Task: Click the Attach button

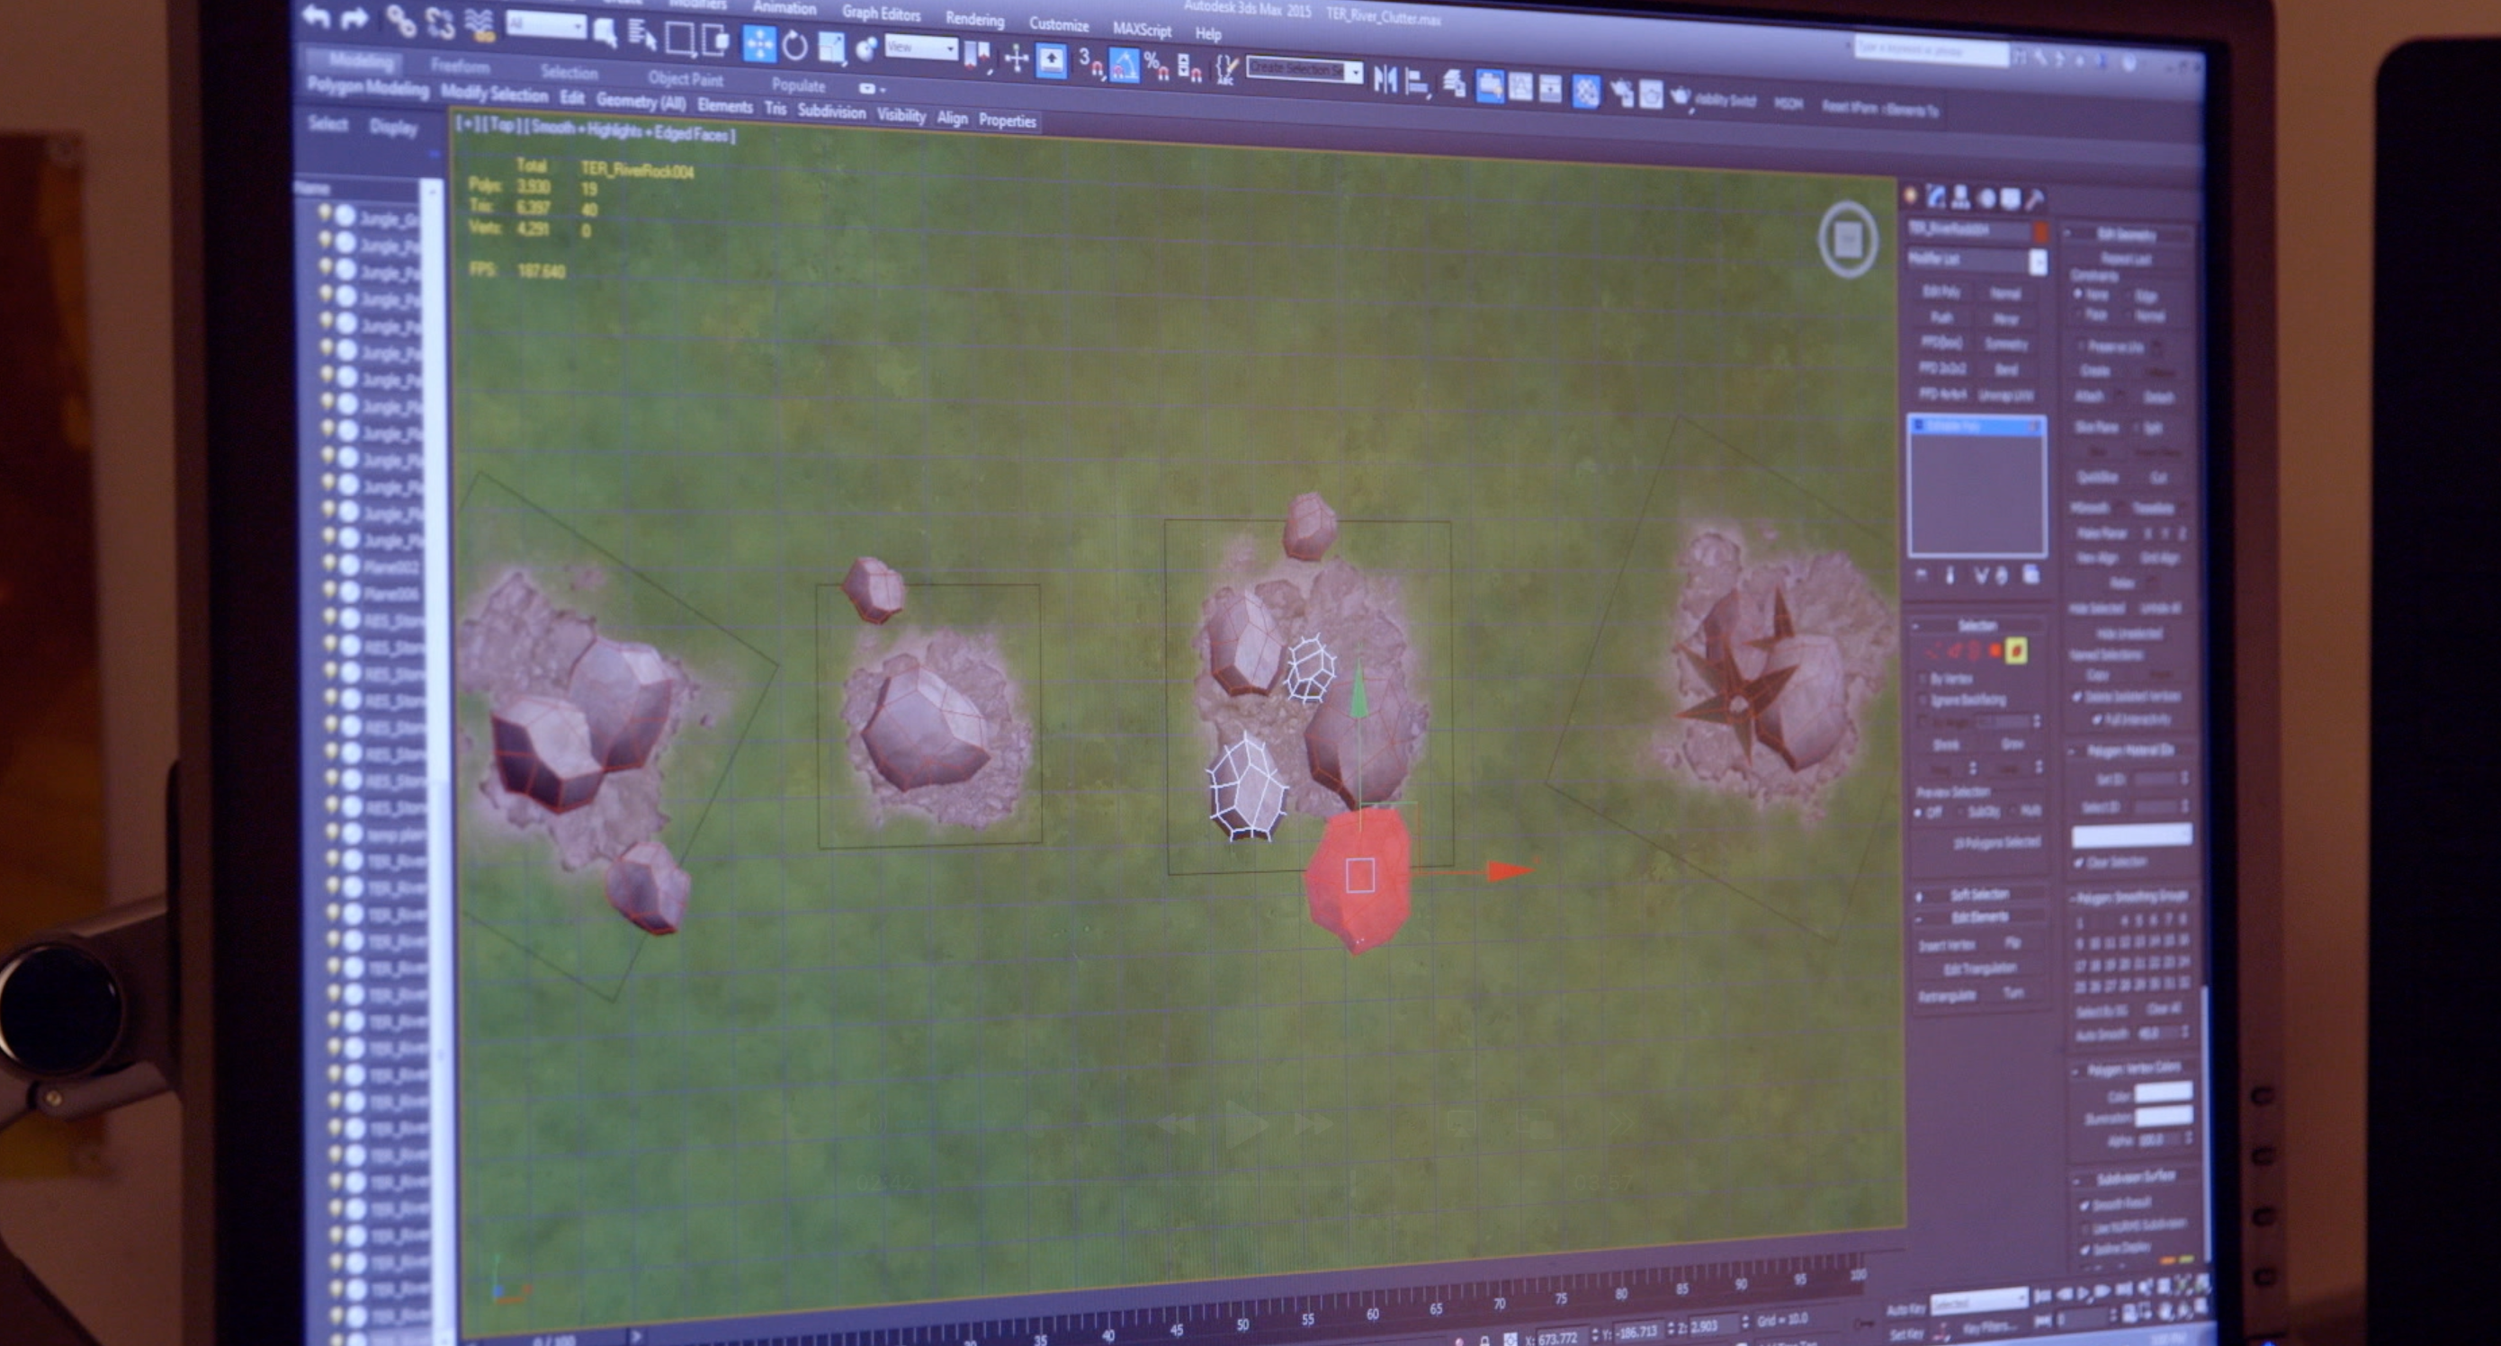Action: [2089, 396]
